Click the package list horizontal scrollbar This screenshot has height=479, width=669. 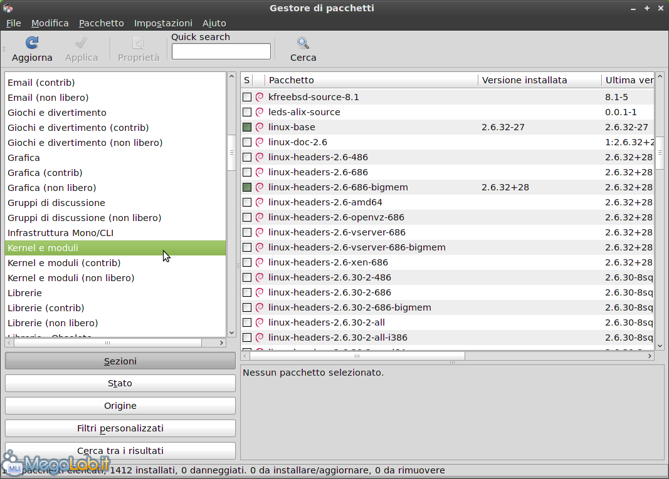(x=357, y=356)
